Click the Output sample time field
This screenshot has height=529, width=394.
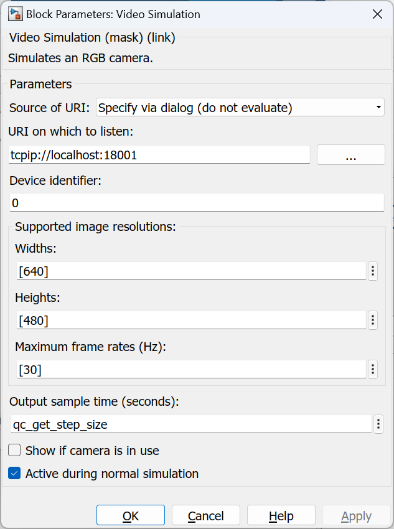(x=191, y=424)
